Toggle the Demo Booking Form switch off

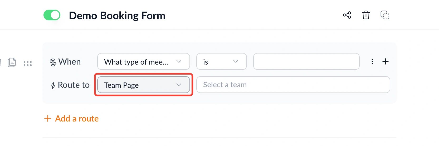pos(52,15)
